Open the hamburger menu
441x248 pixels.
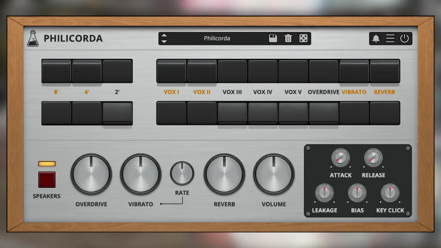click(x=390, y=38)
